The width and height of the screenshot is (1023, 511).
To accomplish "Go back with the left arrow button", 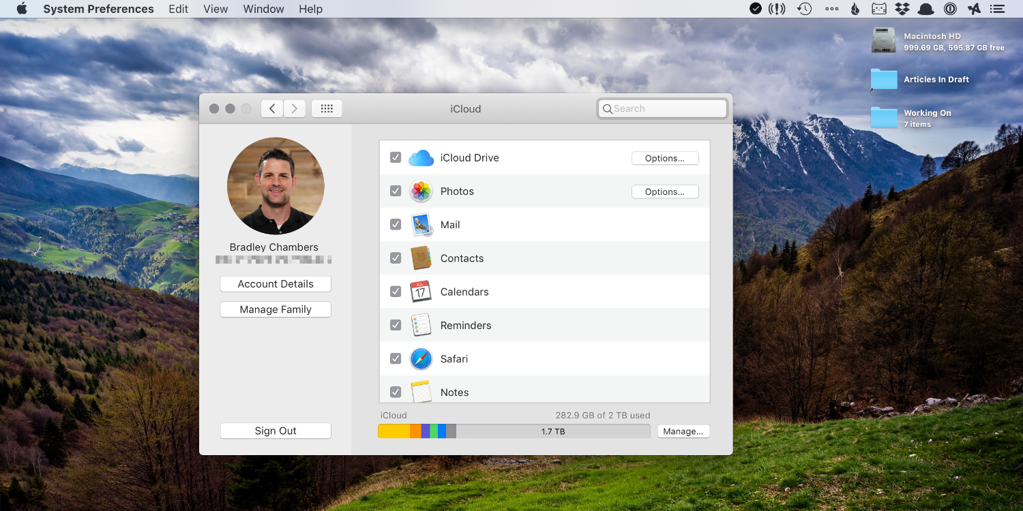I will [271, 108].
